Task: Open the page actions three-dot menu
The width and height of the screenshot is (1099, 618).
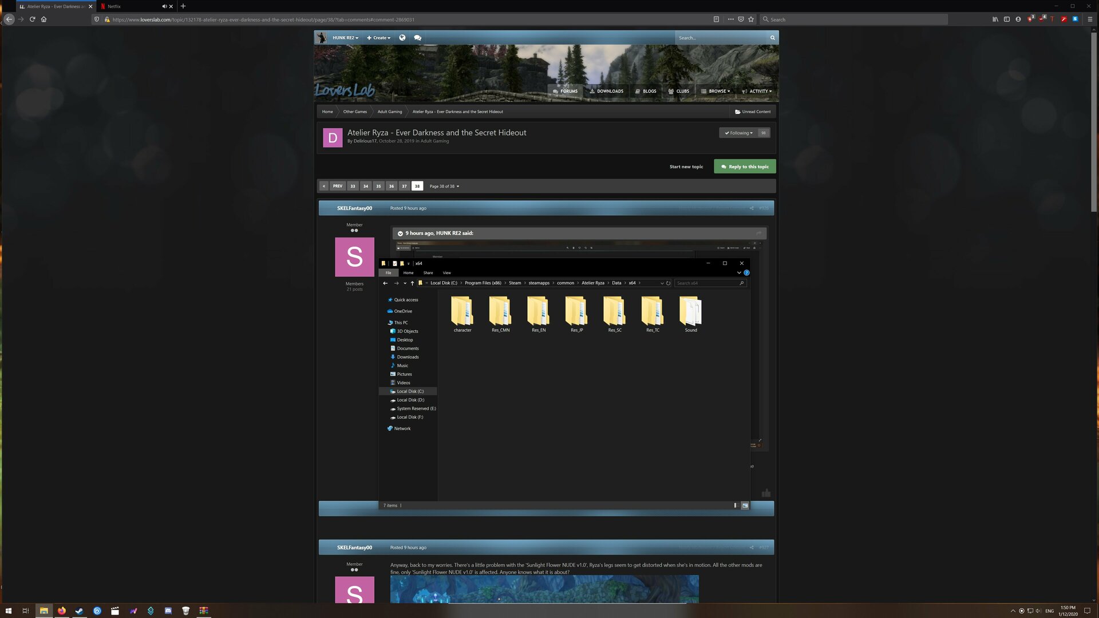Action: pos(731,19)
